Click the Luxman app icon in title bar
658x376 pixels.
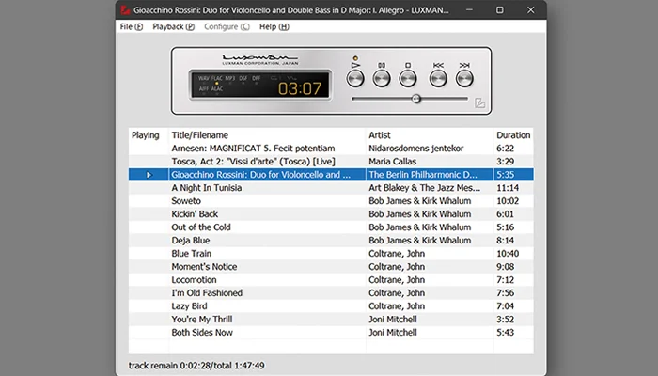click(125, 9)
